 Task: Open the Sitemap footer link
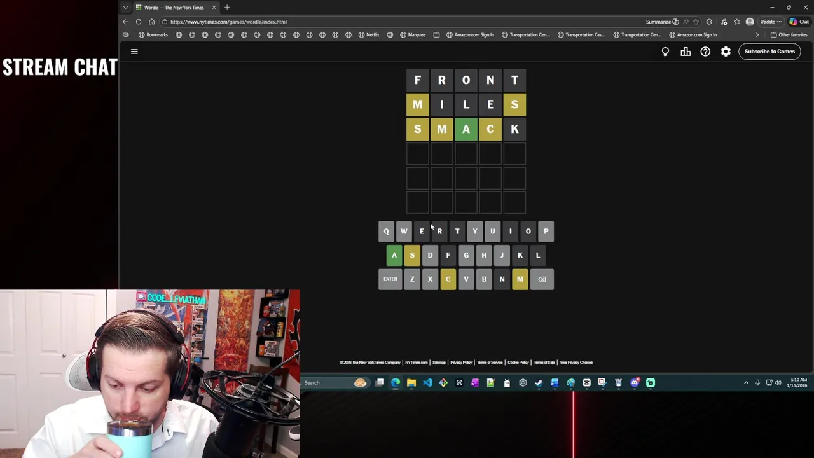click(x=439, y=363)
